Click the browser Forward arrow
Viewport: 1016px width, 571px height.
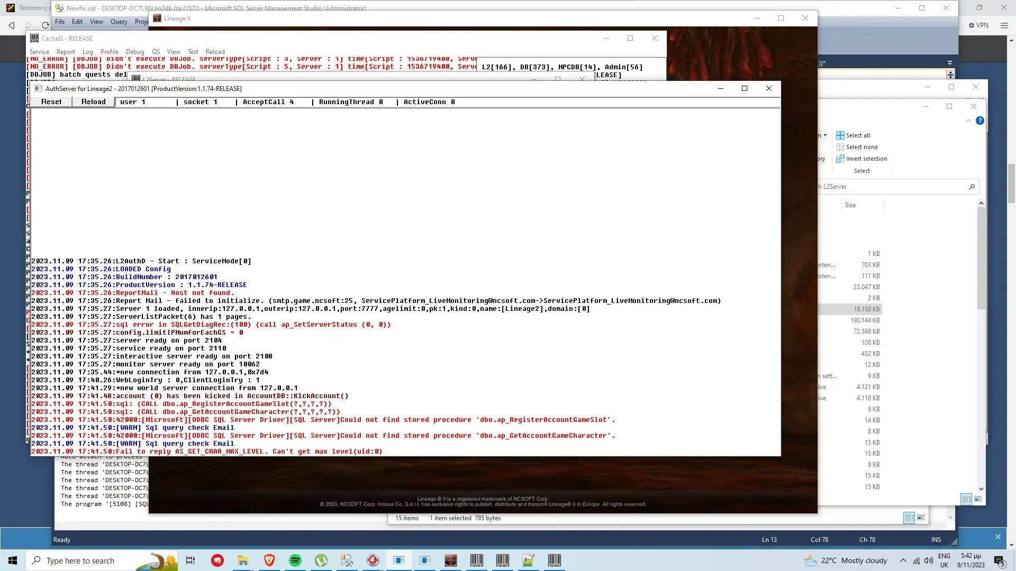pyautogui.click(x=29, y=25)
